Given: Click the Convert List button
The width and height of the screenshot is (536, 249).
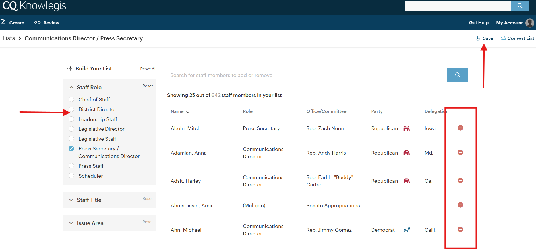Looking at the screenshot, I should (518, 38).
